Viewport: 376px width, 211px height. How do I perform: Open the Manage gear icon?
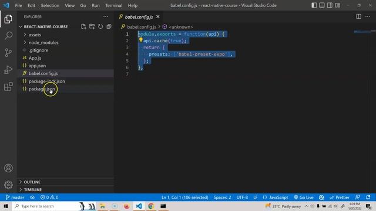click(x=8, y=185)
